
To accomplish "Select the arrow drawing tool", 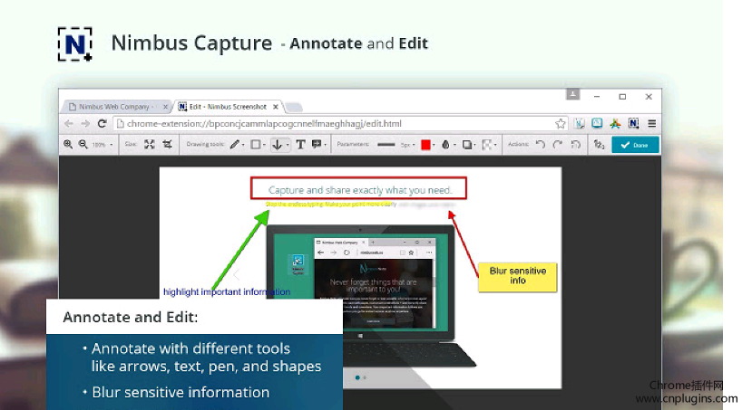I will click(x=278, y=145).
